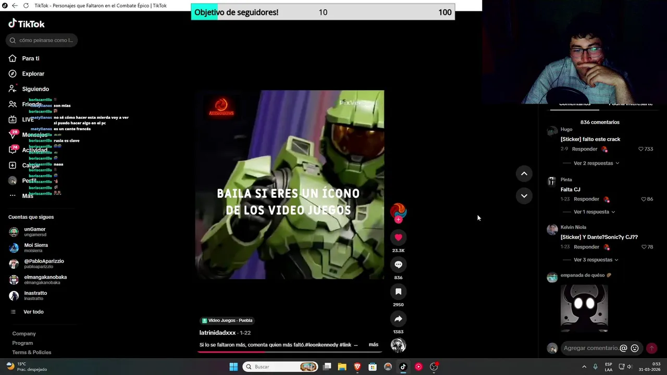Open File Explorer from taskbar

[342, 367]
